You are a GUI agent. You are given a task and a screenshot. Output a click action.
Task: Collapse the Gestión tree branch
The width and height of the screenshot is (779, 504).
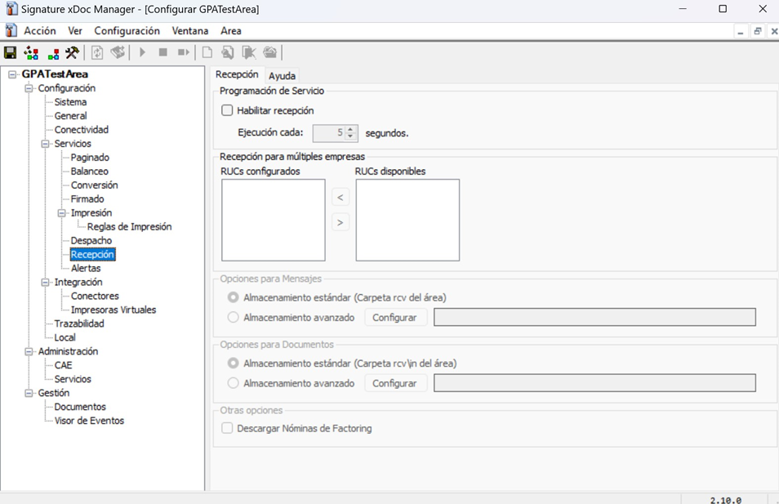[x=29, y=393]
